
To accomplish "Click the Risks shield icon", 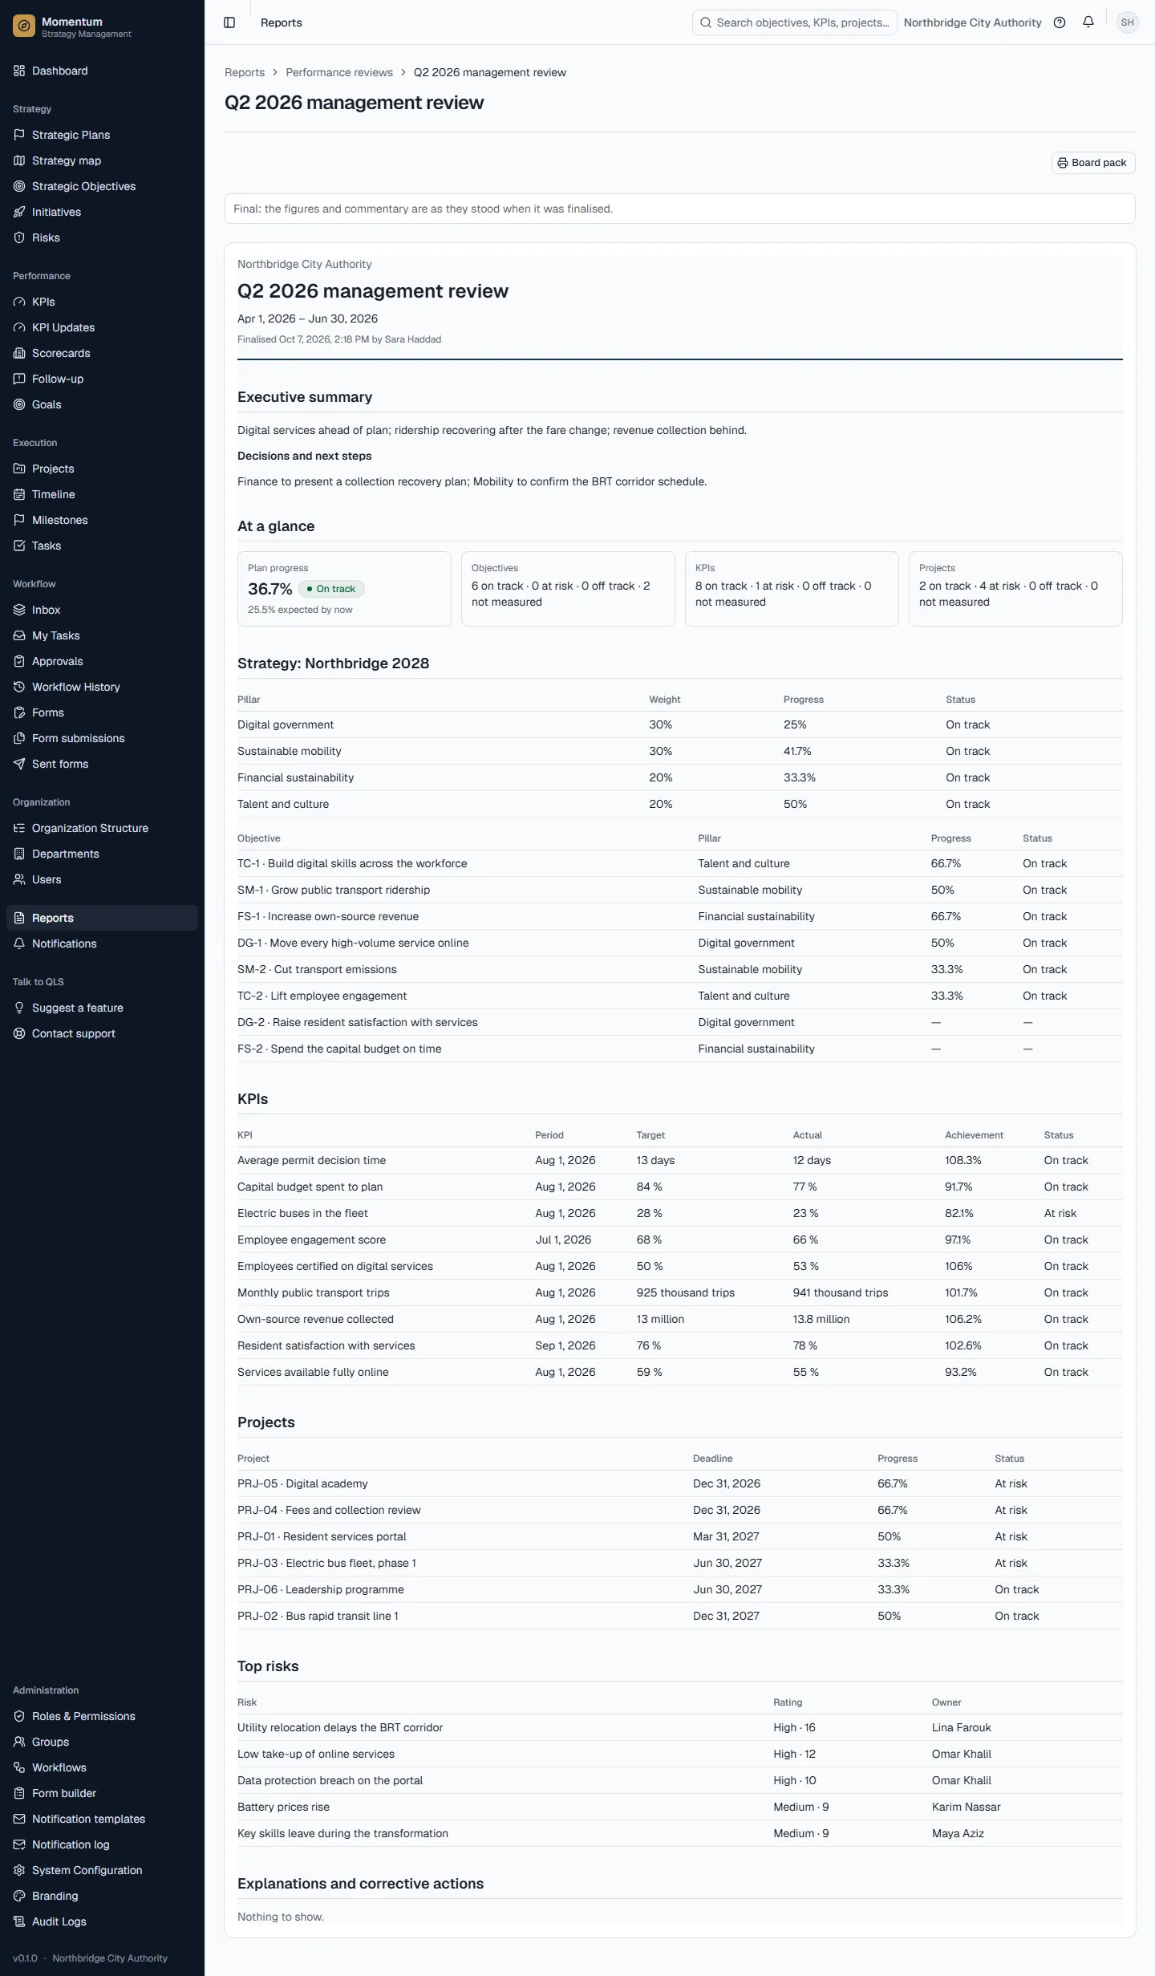I will coord(19,237).
